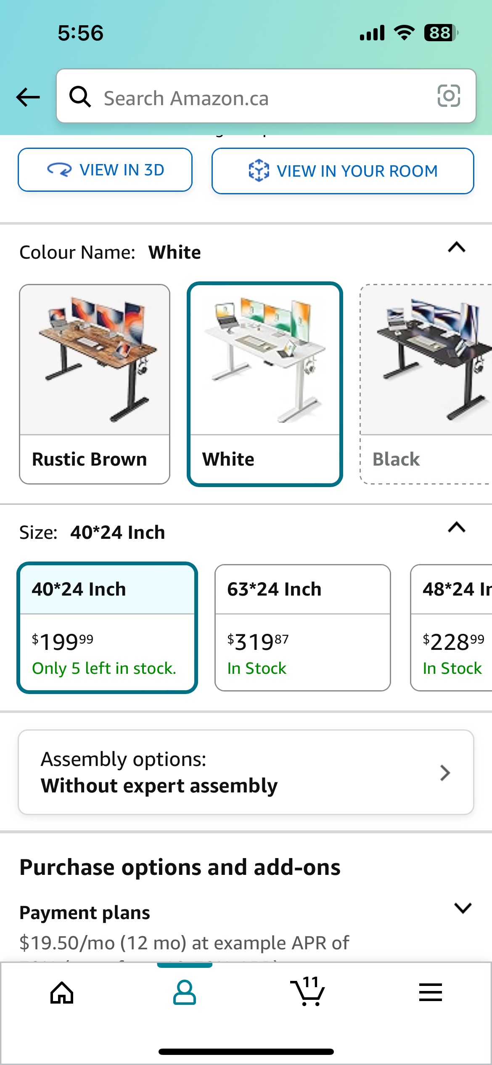
Task: Open the account profile icon
Action: coord(184,993)
